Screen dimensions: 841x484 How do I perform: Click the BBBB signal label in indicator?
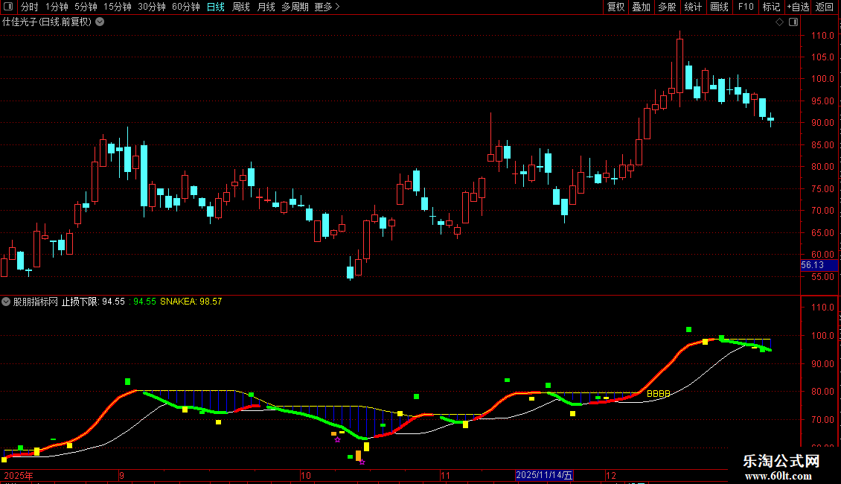coord(658,394)
